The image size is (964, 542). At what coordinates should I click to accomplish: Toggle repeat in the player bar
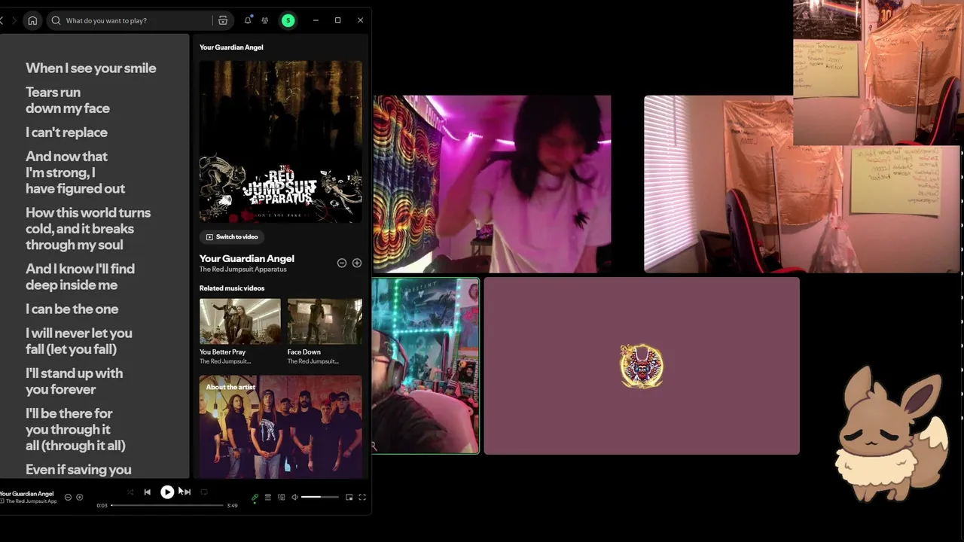point(204,492)
